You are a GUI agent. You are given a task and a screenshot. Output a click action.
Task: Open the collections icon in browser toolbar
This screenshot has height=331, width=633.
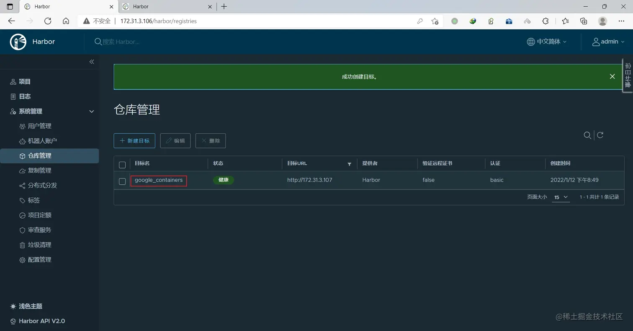tap(584, 21)
